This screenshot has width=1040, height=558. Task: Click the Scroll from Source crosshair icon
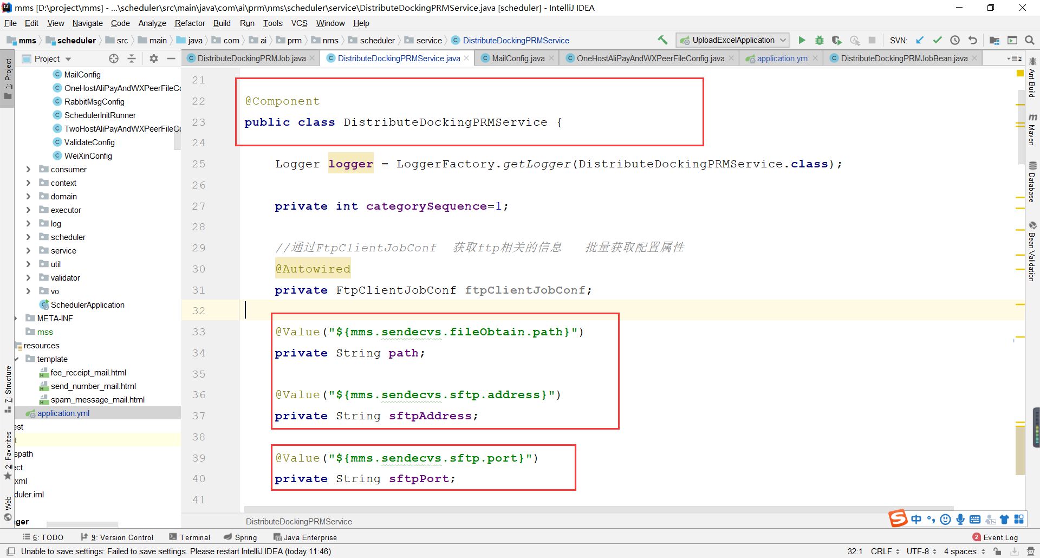(x=114, y=59)
